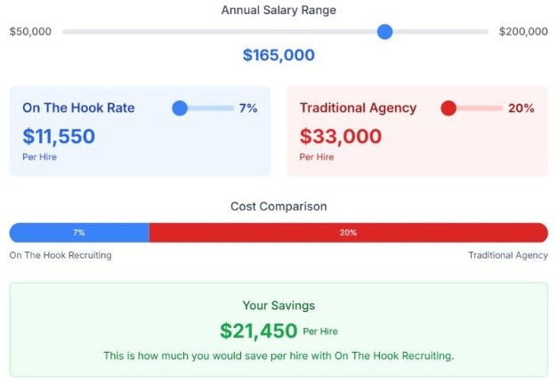The image size is (557, 383).
Task: Select the $21,450 savings amount
Action: [258, 331]
